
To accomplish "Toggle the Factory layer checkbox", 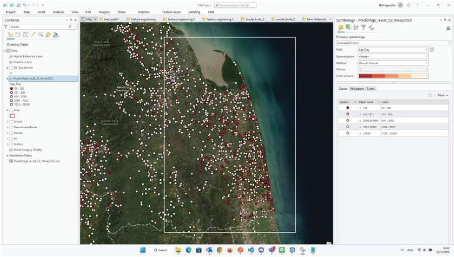I will click(x=11, y=144).
